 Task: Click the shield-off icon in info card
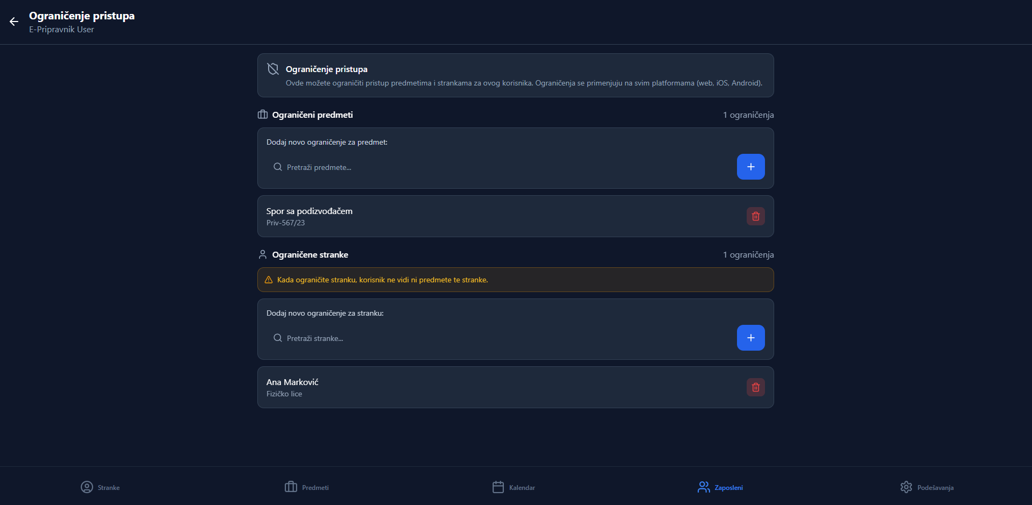pyautogui.click(x=273, y=69)
